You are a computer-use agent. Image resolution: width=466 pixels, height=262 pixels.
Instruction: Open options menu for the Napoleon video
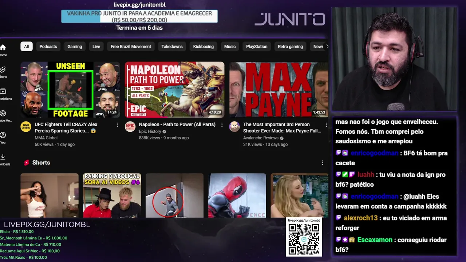[222, 125]
